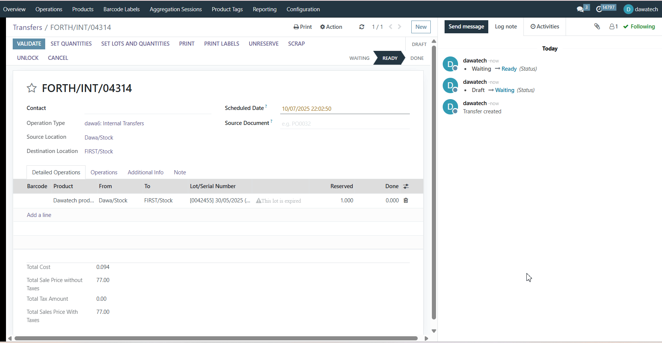The image size is (662, 343).
Task: Open Products menu
Action: tap(83, 9)
